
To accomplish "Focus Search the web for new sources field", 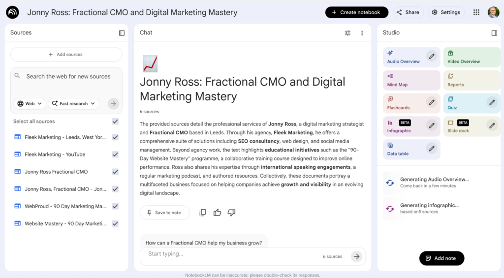I will tap(68, 76).
